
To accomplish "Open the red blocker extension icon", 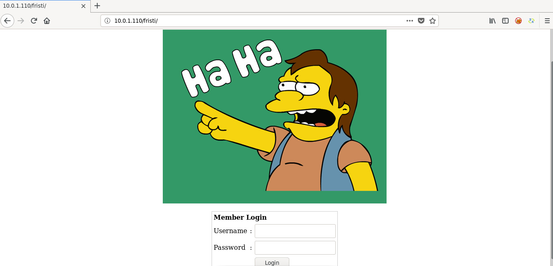I will [x=518, y=21].
